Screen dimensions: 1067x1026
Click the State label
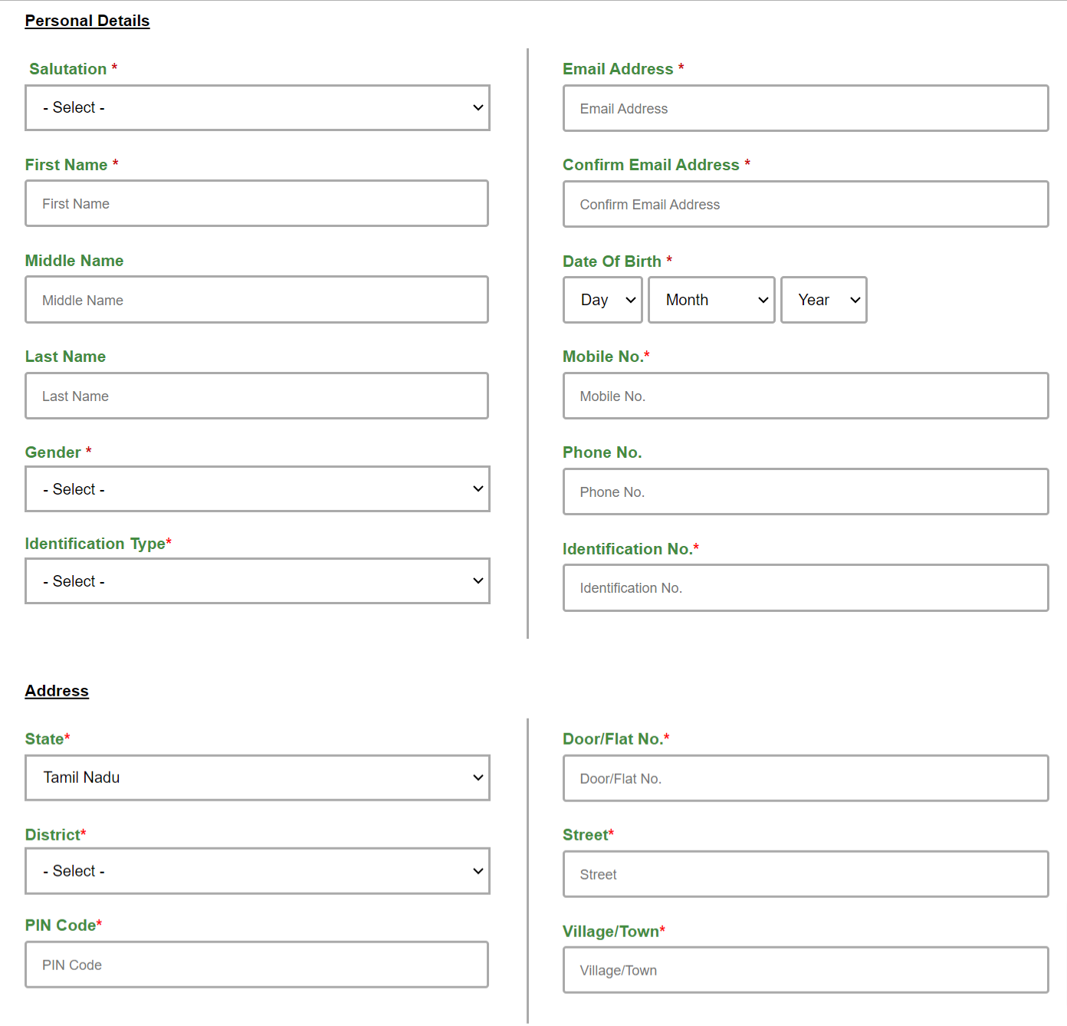pyautogui.click(x=44, y=739)
